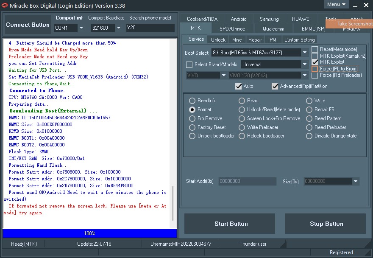This screenshot has width=373, height=258.
Task: Select the Write Preloader radio option
Action: [242, 127]
